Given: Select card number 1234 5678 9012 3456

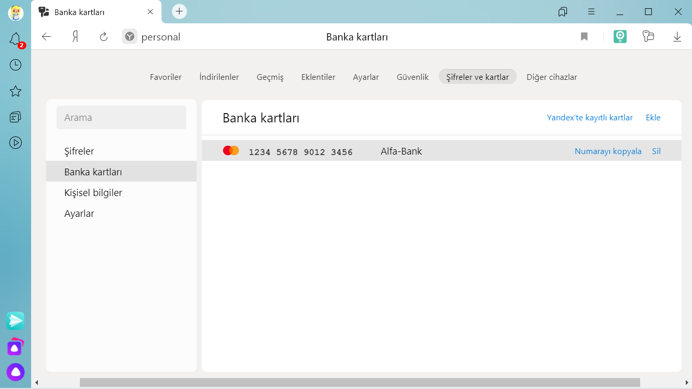Looking at the screenshot, I should 301,152.
